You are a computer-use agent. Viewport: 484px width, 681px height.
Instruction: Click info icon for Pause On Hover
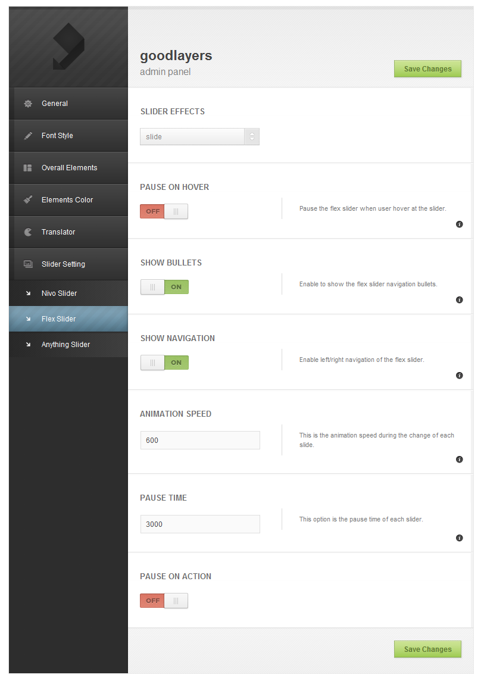coord(459,224)
